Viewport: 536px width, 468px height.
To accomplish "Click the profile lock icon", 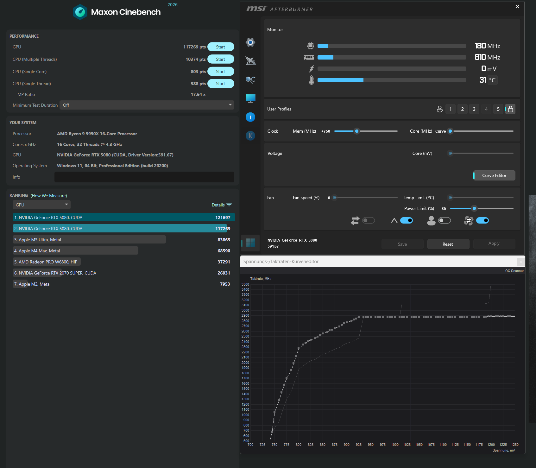I will click(510, 109).
